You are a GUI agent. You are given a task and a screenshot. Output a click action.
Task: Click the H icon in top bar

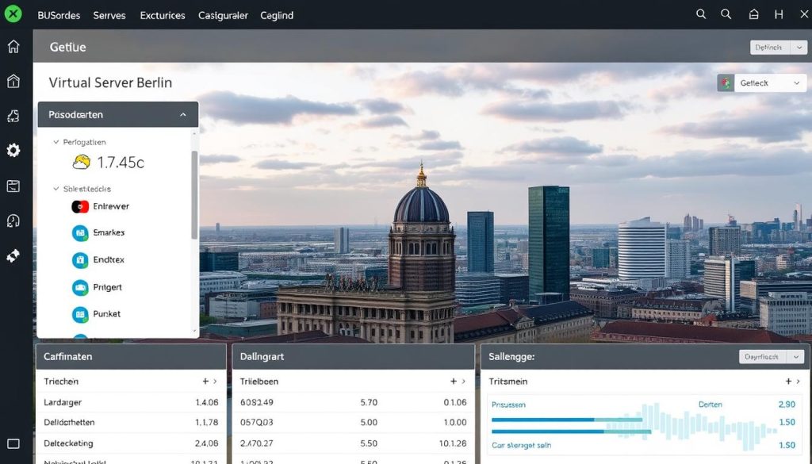[779, 14]
